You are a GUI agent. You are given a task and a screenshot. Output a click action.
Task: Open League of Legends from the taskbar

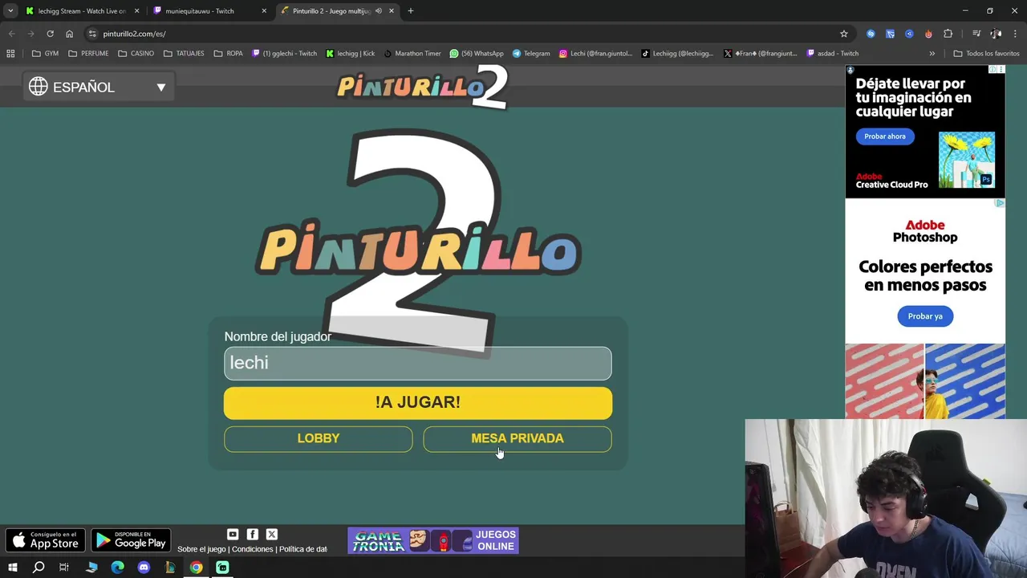(x=170, y=568)
